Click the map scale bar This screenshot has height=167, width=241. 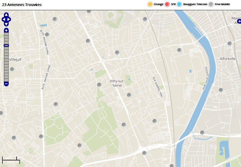(x=11, y=160)
